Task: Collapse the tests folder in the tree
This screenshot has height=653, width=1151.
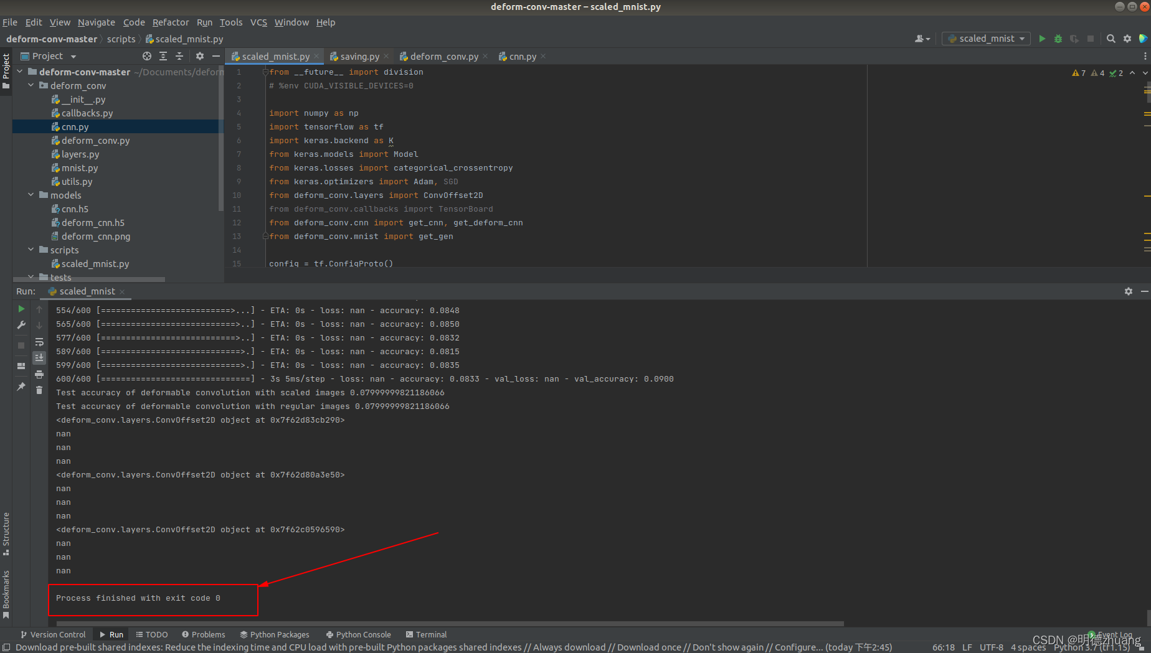Action: [31, 277]
